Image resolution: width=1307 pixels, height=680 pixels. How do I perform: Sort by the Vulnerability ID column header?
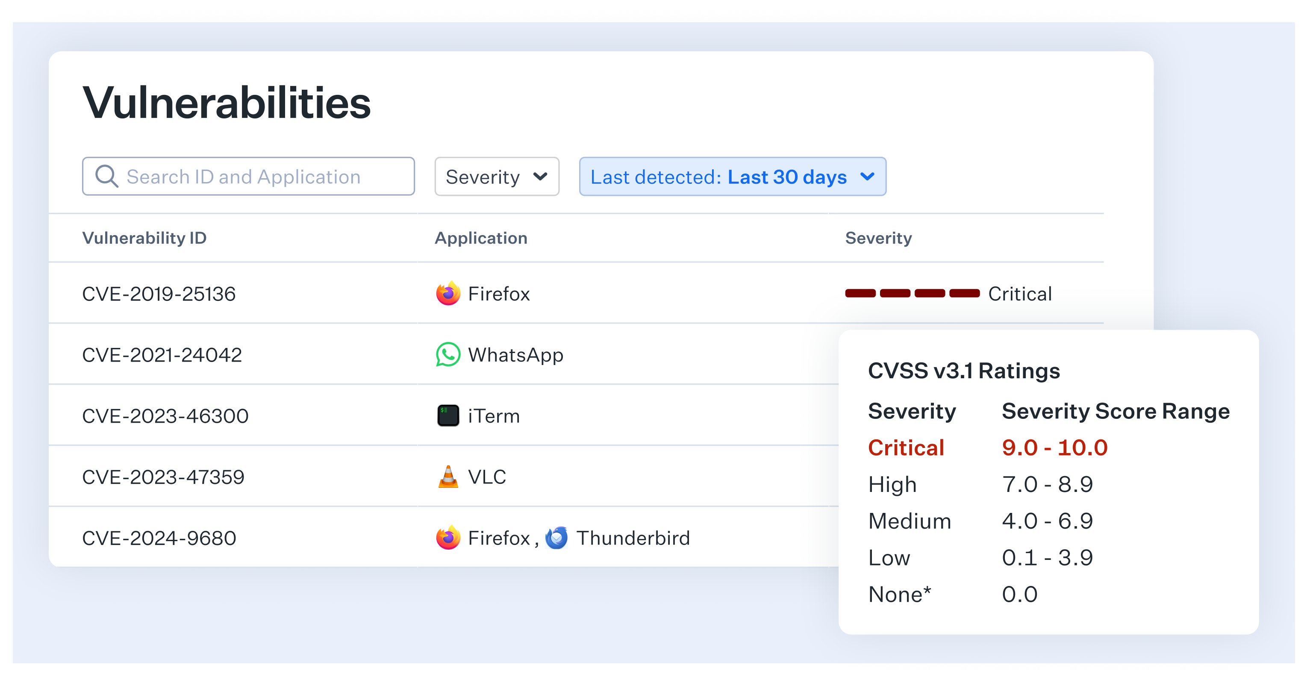[144, 238]
